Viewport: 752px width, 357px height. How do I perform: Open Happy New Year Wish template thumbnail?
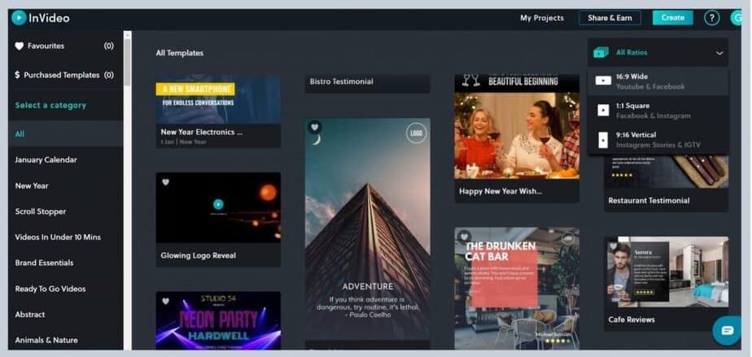coord(517,127)
